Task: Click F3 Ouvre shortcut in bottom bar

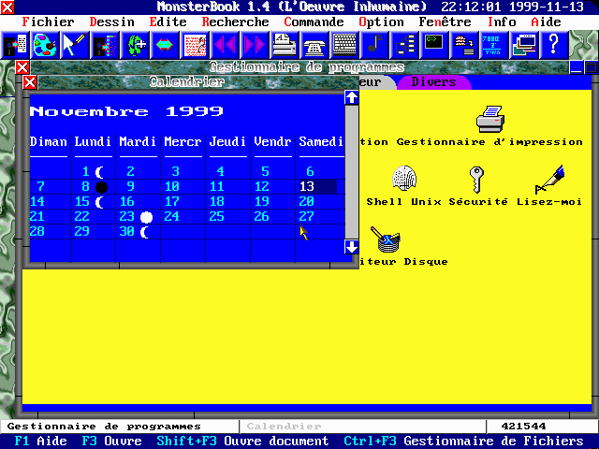Action: click(112, 441)
